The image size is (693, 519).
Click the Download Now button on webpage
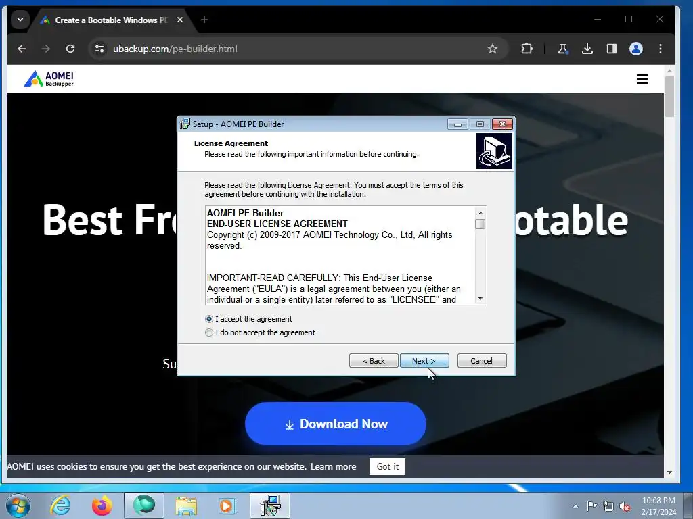coord(336,424)
